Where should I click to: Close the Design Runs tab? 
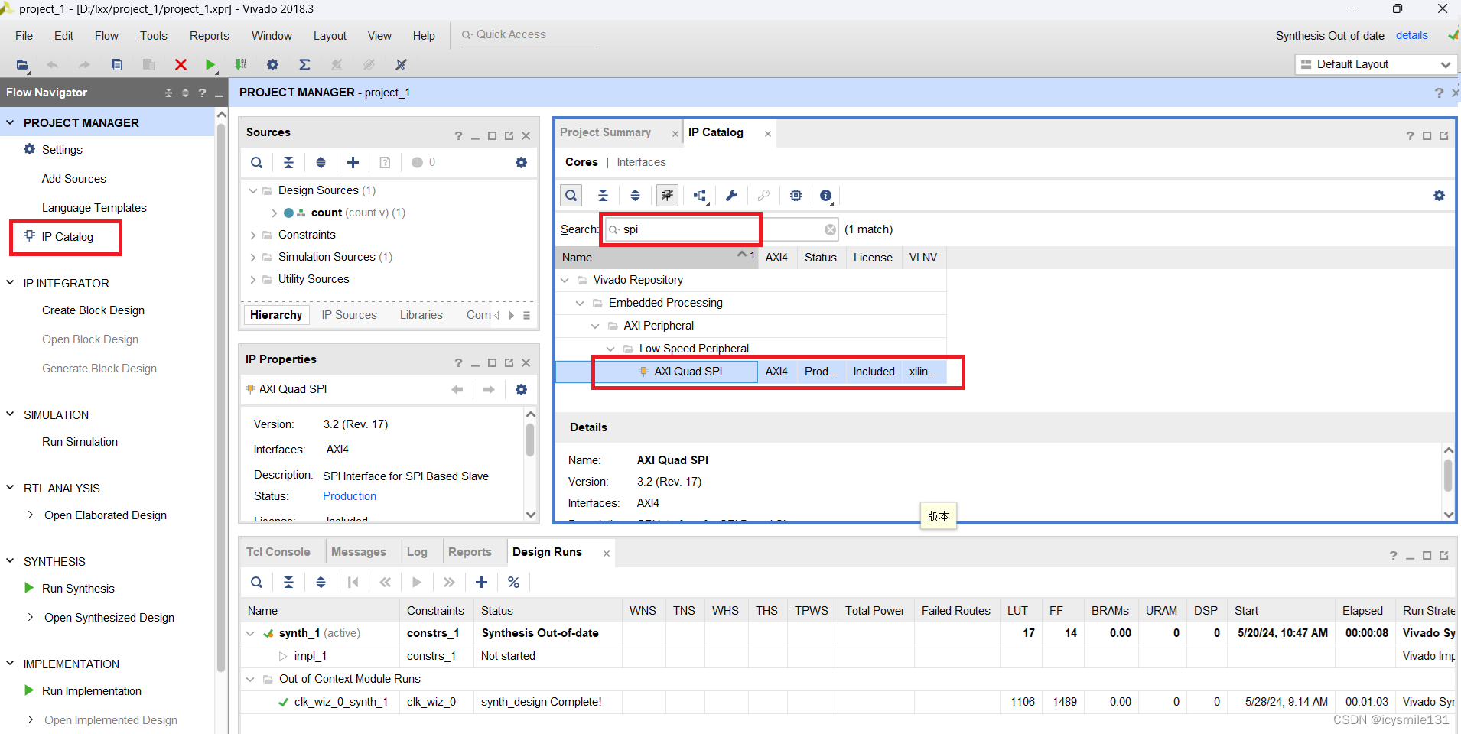click(607, 554)
